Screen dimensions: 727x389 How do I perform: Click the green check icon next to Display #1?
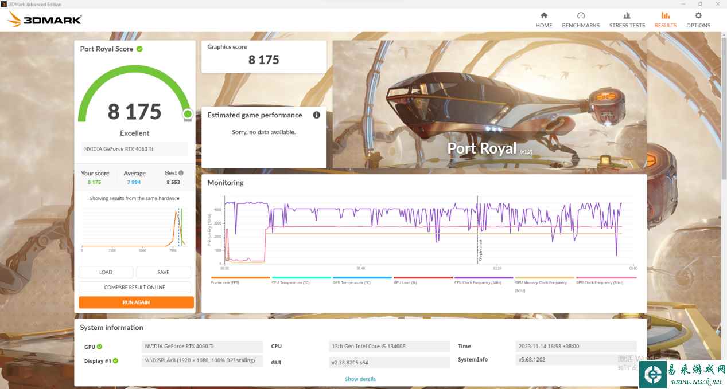115,361
